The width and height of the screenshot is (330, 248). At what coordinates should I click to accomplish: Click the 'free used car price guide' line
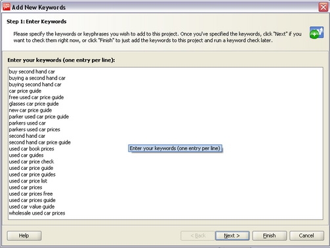(36, 97)
